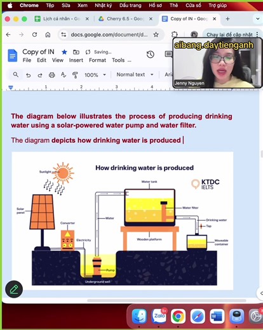Image resolution: width=263 pixels, height=330 pixels.
Task: Open Zalo from the Dock
Action: point(159,317)
